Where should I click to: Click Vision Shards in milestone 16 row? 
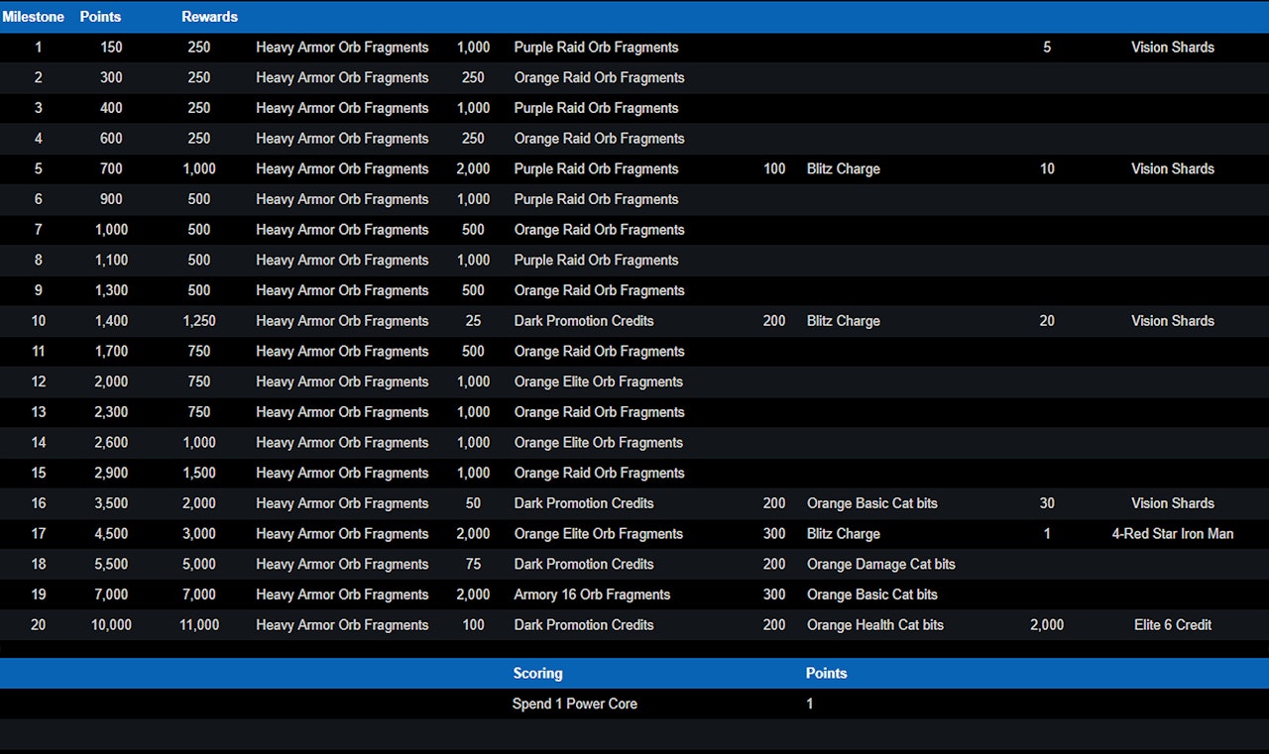point(1172,503)
